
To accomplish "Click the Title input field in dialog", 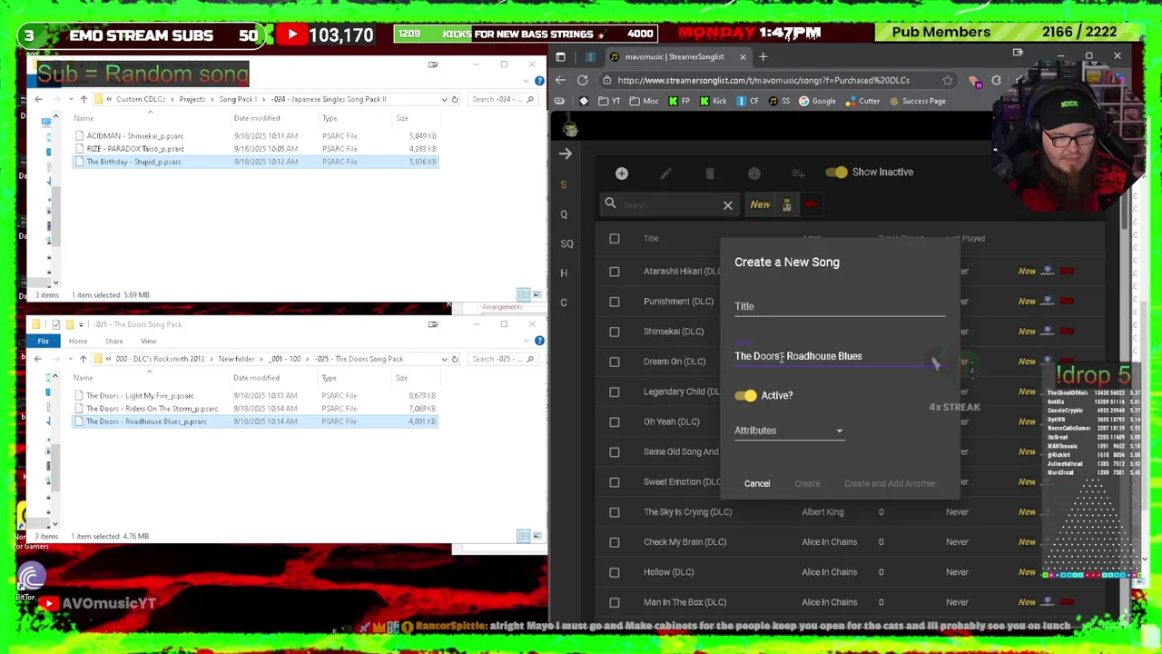I will (x=840, y=306).
